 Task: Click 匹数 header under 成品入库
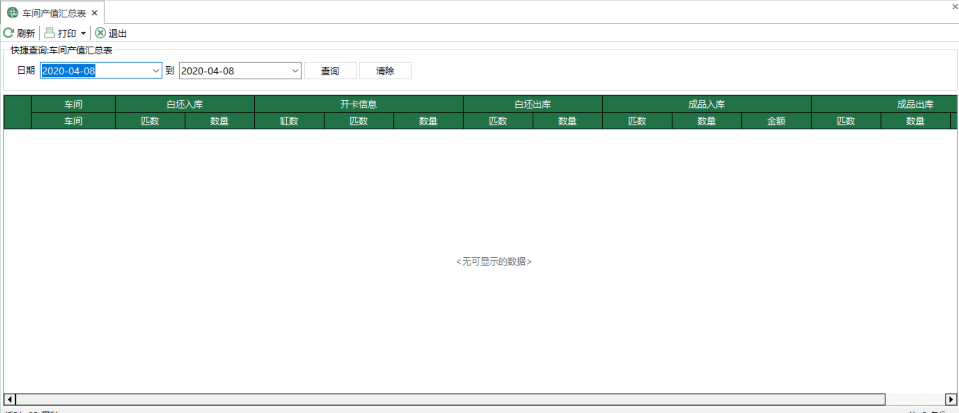coord(637,121)
